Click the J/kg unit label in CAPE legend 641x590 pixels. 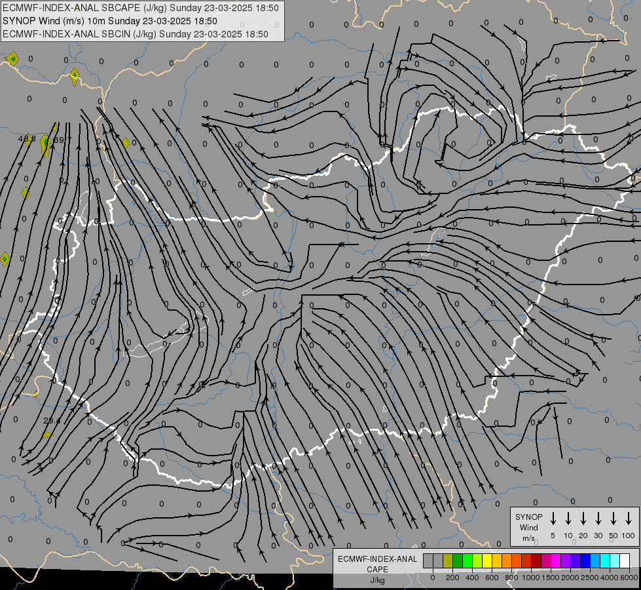click(x=377, y=580)
